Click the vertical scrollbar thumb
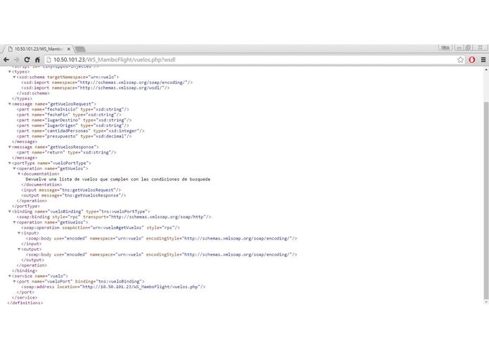The image size is (489, 348). click(486, 200)
